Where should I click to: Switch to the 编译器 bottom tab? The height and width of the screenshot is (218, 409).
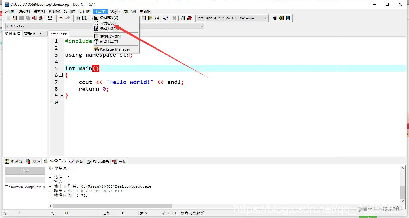14,161
